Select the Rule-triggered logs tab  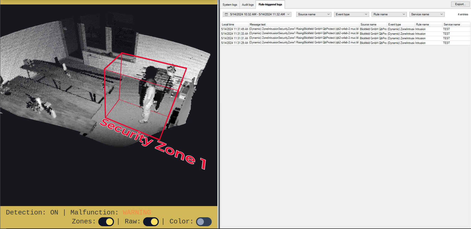270,4
